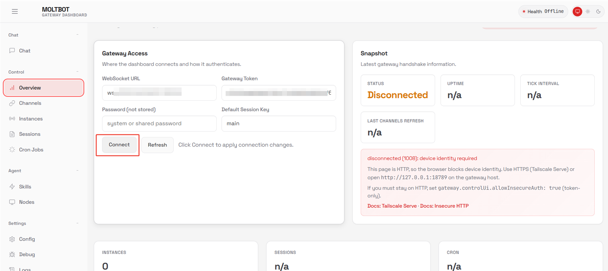Focus the Password input field
The width and height of the screenshot is (608, 271).
coord(159,124)
